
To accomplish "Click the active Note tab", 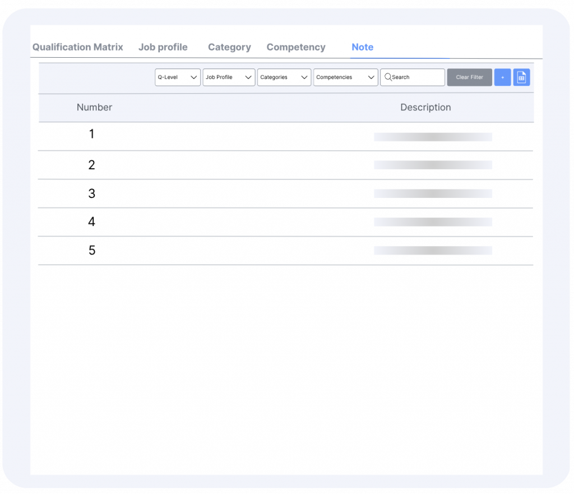I will [x=362, y=47].
